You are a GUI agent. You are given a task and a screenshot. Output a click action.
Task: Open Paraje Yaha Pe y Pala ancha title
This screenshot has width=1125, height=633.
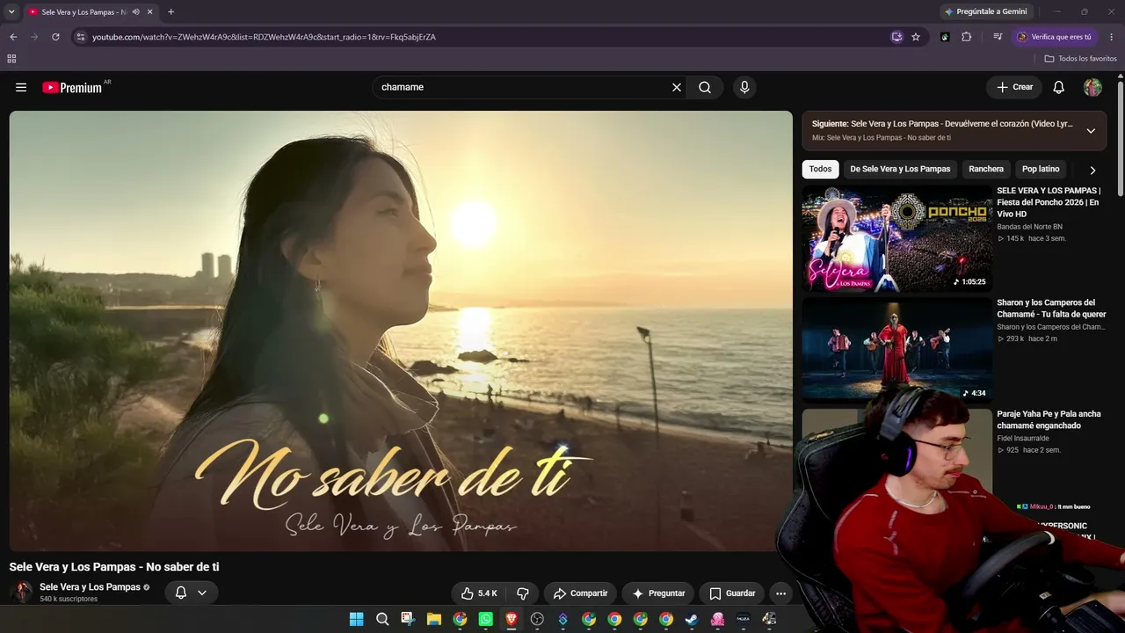pyautogui.click(x=1049, y=420)
